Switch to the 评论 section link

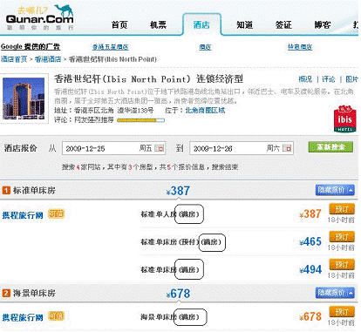coord(329,79)
